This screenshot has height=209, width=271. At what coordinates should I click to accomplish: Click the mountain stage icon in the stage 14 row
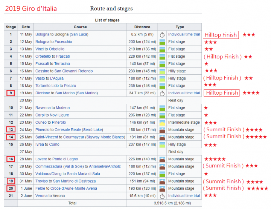click(162, 137)
